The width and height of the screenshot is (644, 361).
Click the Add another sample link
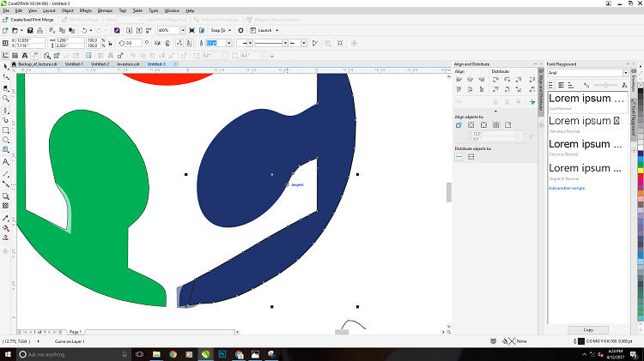click(x=567, y=189)
